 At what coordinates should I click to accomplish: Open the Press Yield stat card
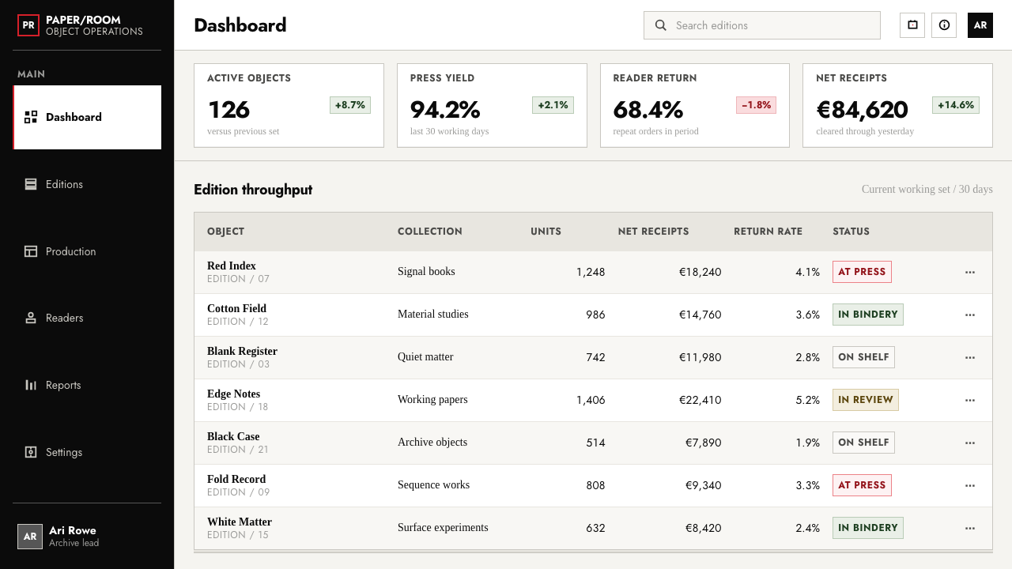[492, 105]
